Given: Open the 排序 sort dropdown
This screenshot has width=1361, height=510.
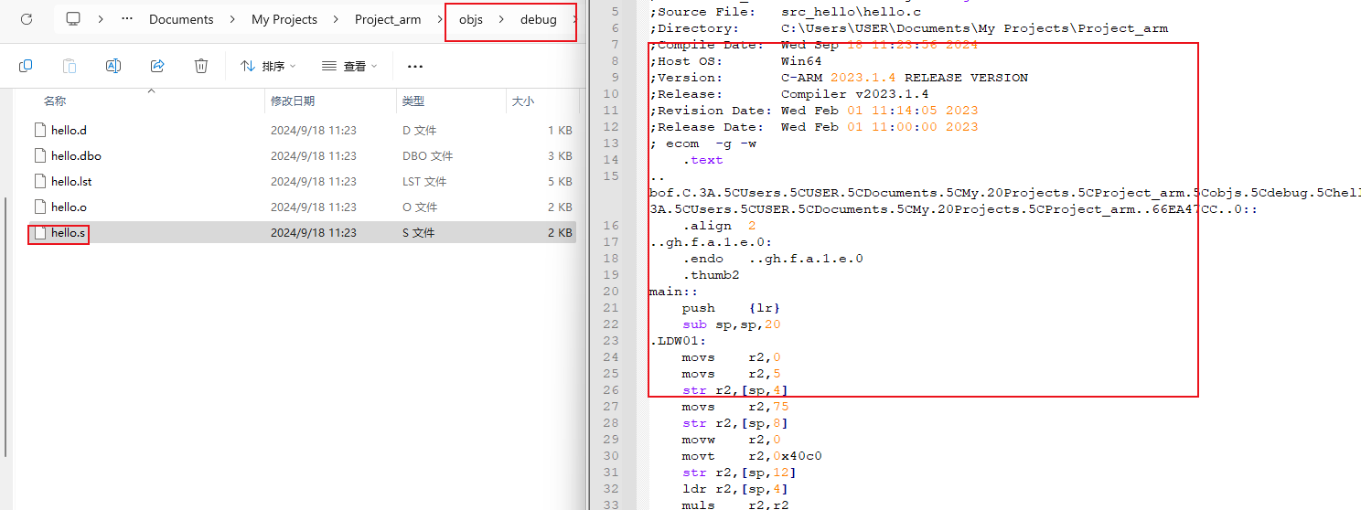Looking at the screenshot, I should coord(268,66).
